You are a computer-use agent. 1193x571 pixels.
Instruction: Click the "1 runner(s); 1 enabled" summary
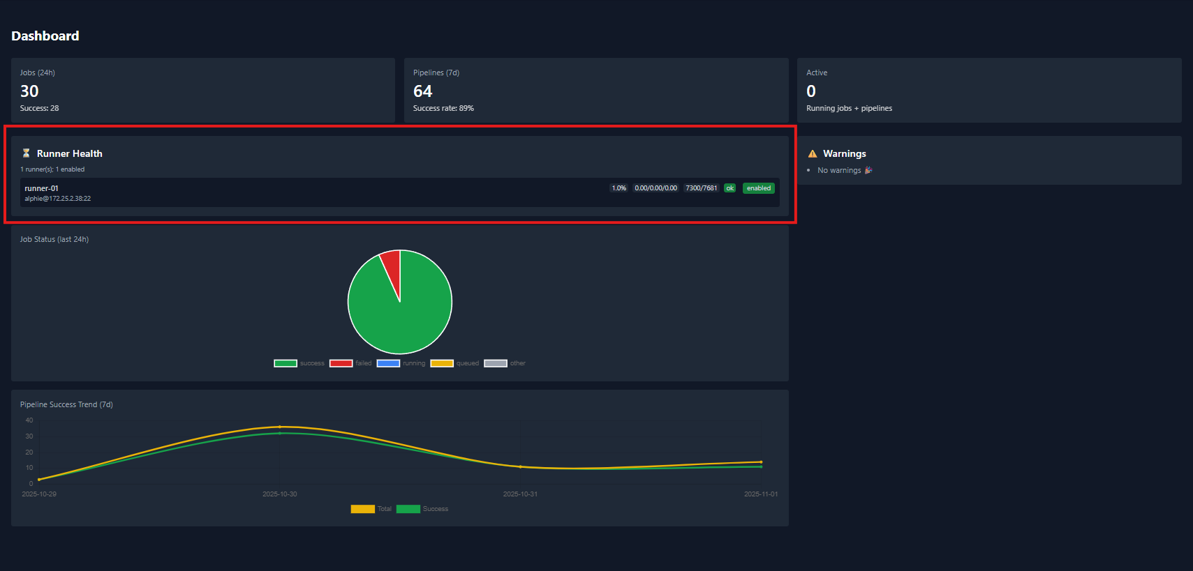[x=52, y=169]
